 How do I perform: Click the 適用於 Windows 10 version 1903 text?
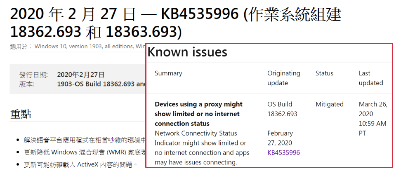coord(78,47)
